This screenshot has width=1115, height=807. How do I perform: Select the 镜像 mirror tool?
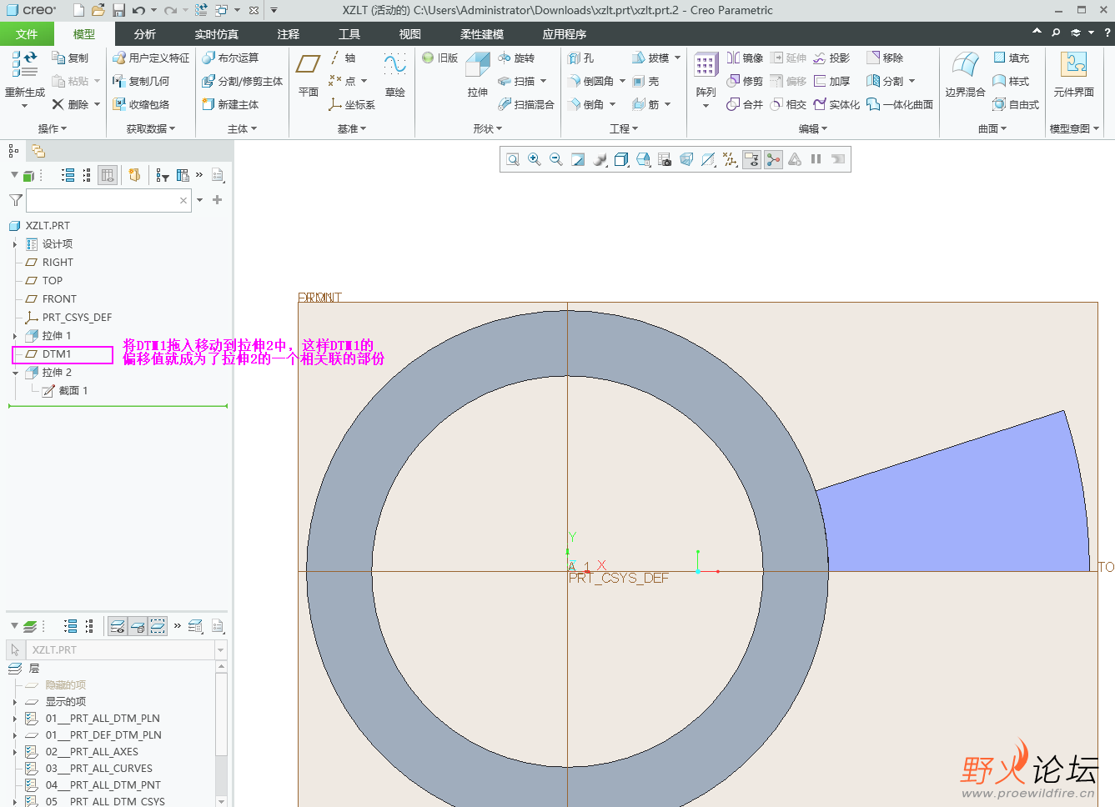click(745, 58)
